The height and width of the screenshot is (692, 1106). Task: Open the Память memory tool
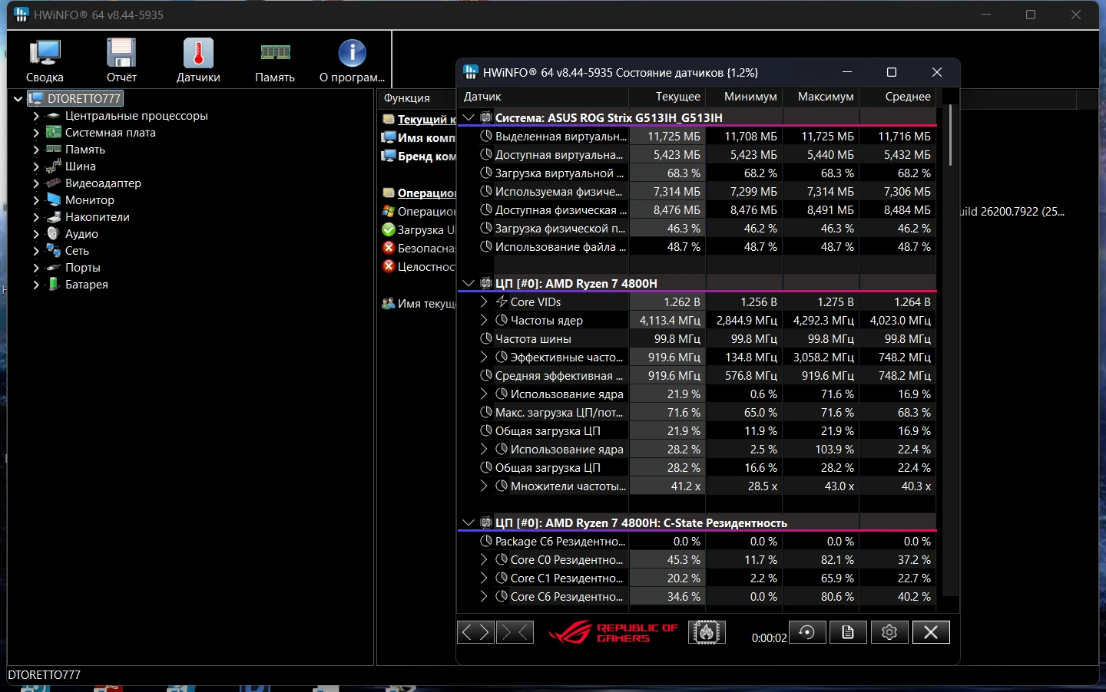[x=275, y=61]
